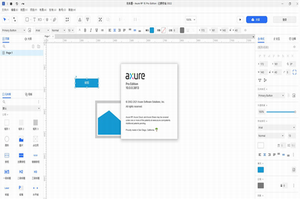
Task: Open the font size 13 dropdown
Action: tap(71, 30)
